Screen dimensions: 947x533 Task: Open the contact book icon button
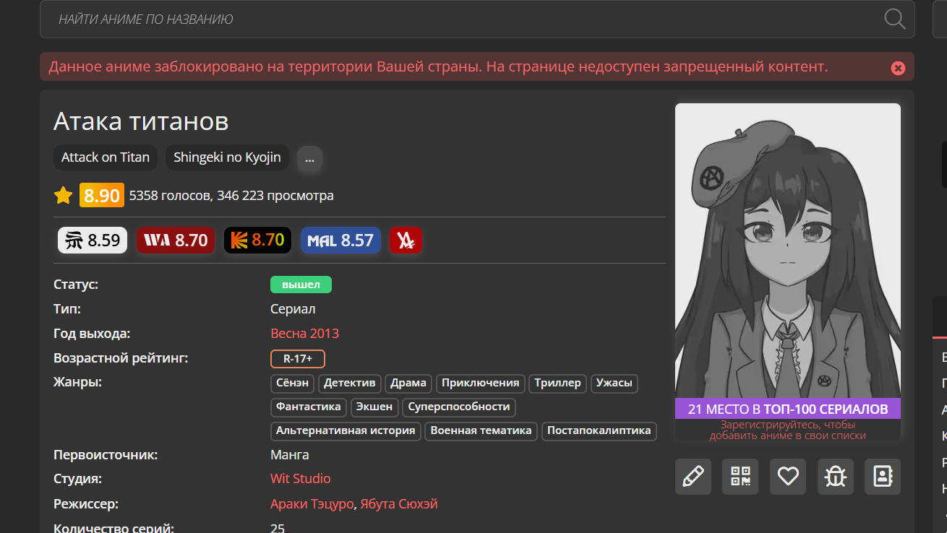point(883,477)
